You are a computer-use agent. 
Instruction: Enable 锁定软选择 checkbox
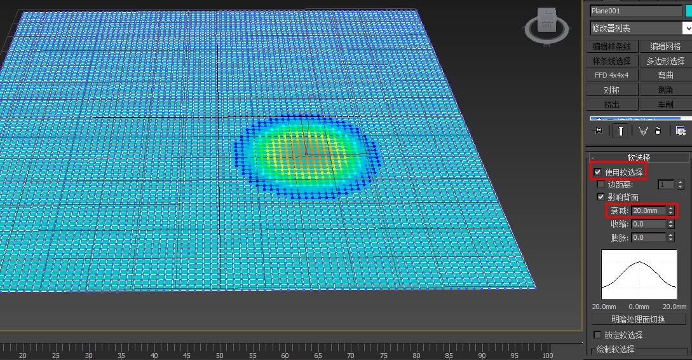click(x=597, y=335)
